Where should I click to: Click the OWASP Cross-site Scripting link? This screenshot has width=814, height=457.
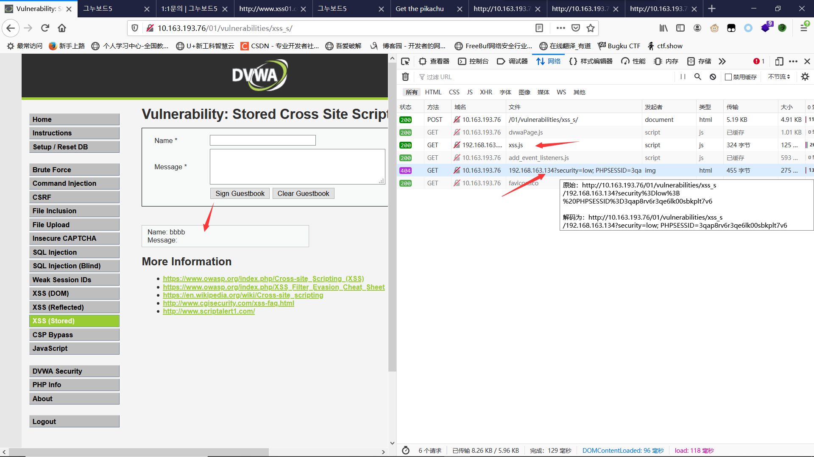coord(263,279)
